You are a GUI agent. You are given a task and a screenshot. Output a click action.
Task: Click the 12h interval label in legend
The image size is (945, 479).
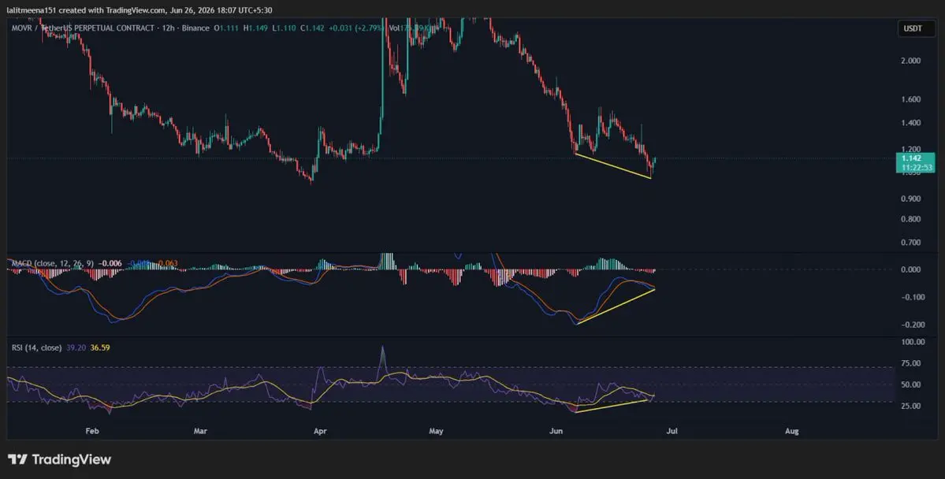(x=167, y=28)
